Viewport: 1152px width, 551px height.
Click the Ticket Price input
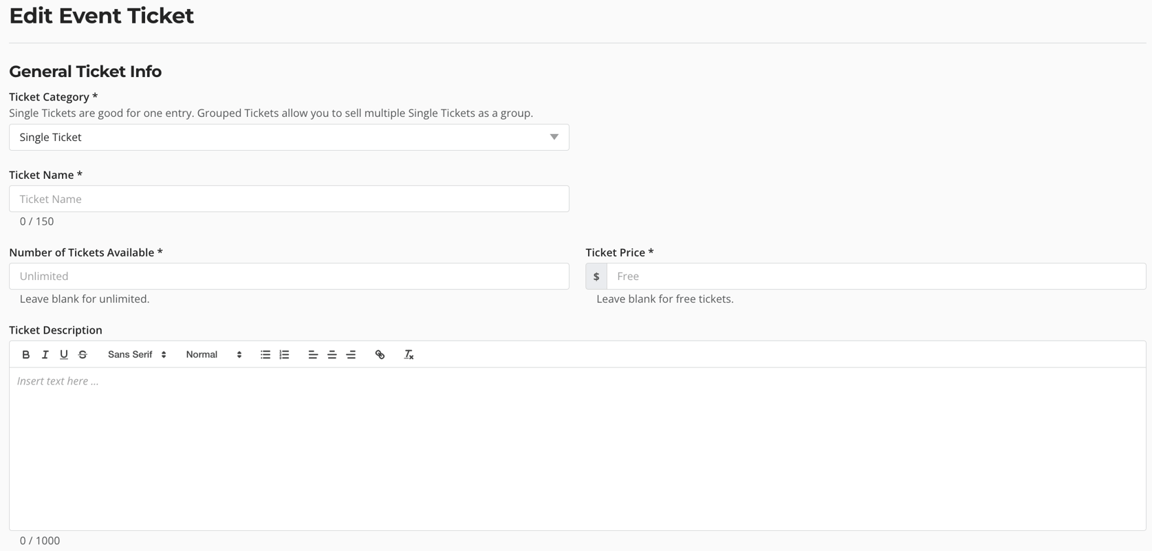click(876, 277)
